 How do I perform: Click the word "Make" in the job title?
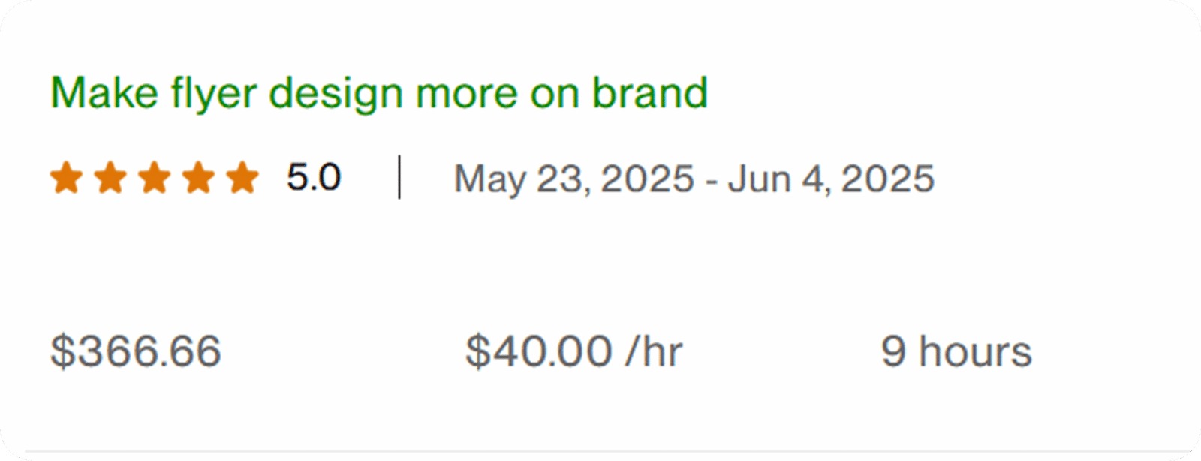click(x=104, y=93)
